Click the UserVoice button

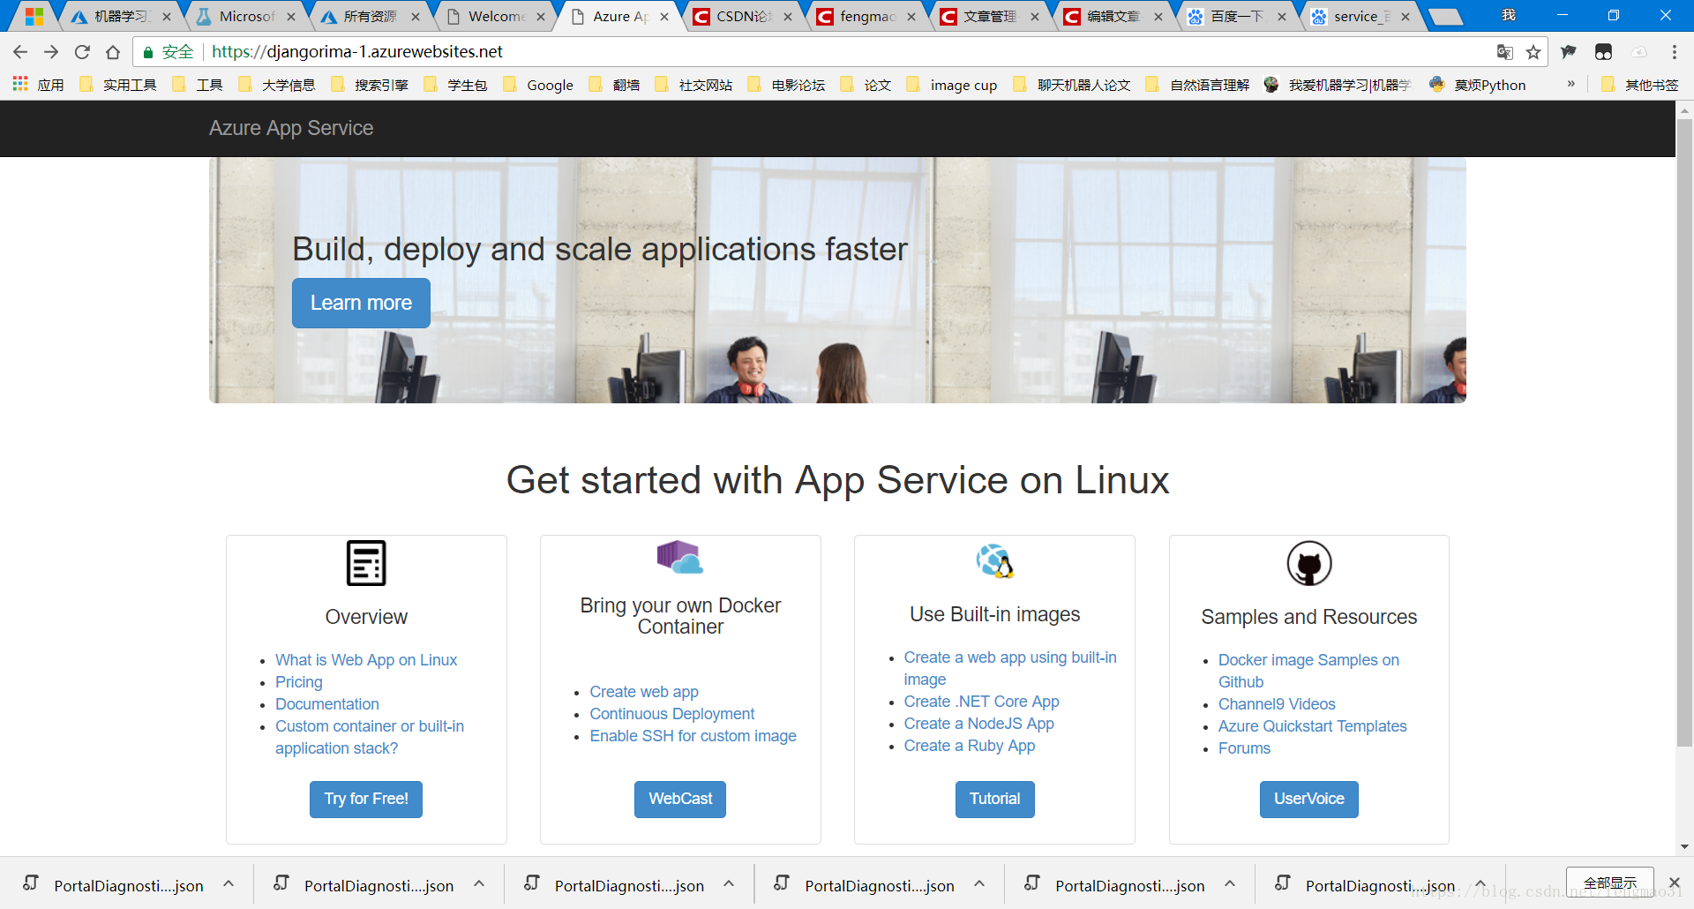coord(1309,799)
